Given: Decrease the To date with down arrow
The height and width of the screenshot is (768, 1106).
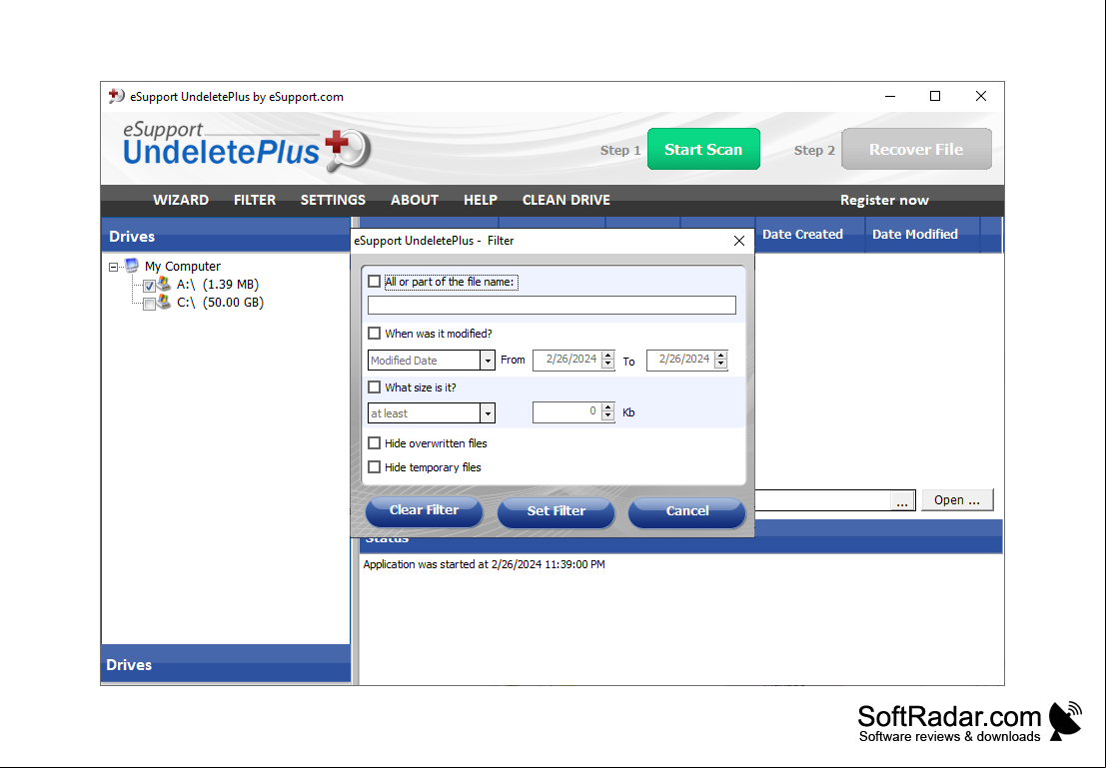Looking at the screenshot, I should click(721, 365).
